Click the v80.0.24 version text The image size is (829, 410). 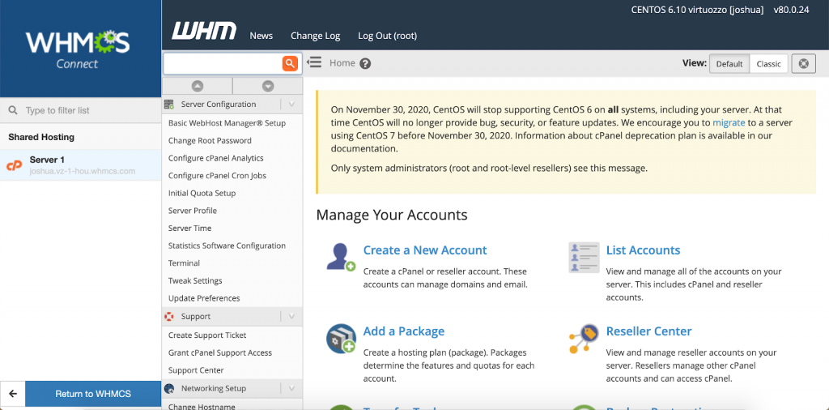791,10
